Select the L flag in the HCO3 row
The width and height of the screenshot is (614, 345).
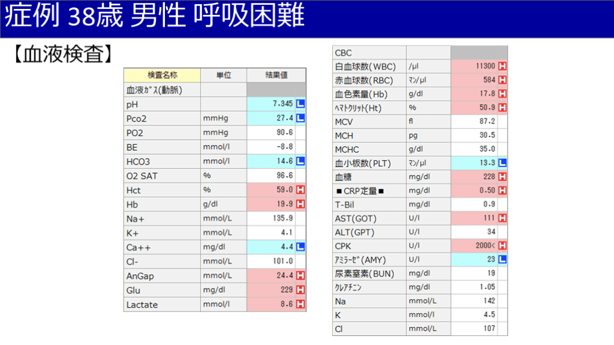coord(300,161)
